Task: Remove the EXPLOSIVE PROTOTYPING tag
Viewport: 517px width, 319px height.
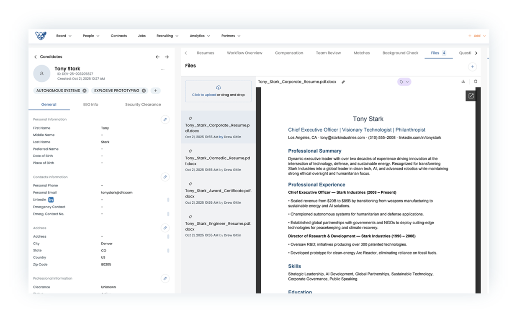Action: pyautogui.click(x=144, y=90)
